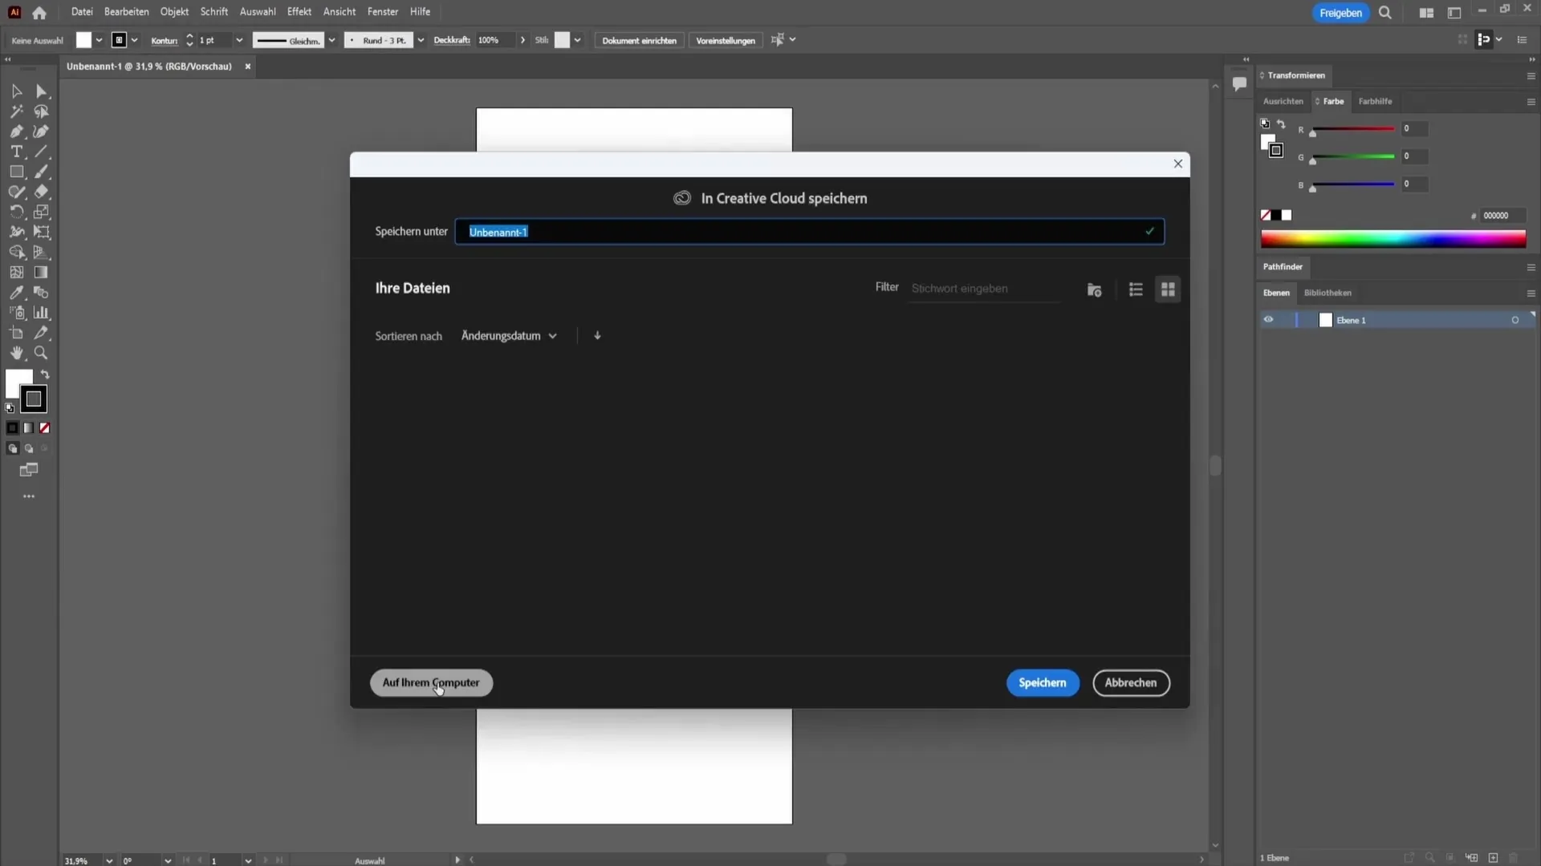Select the Hand tool
The height and width of the screenshot is (866, 1541).
pos(16,353)
